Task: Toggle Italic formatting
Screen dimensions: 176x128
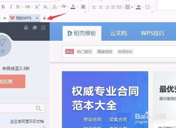Action: [x=11, y=7]
